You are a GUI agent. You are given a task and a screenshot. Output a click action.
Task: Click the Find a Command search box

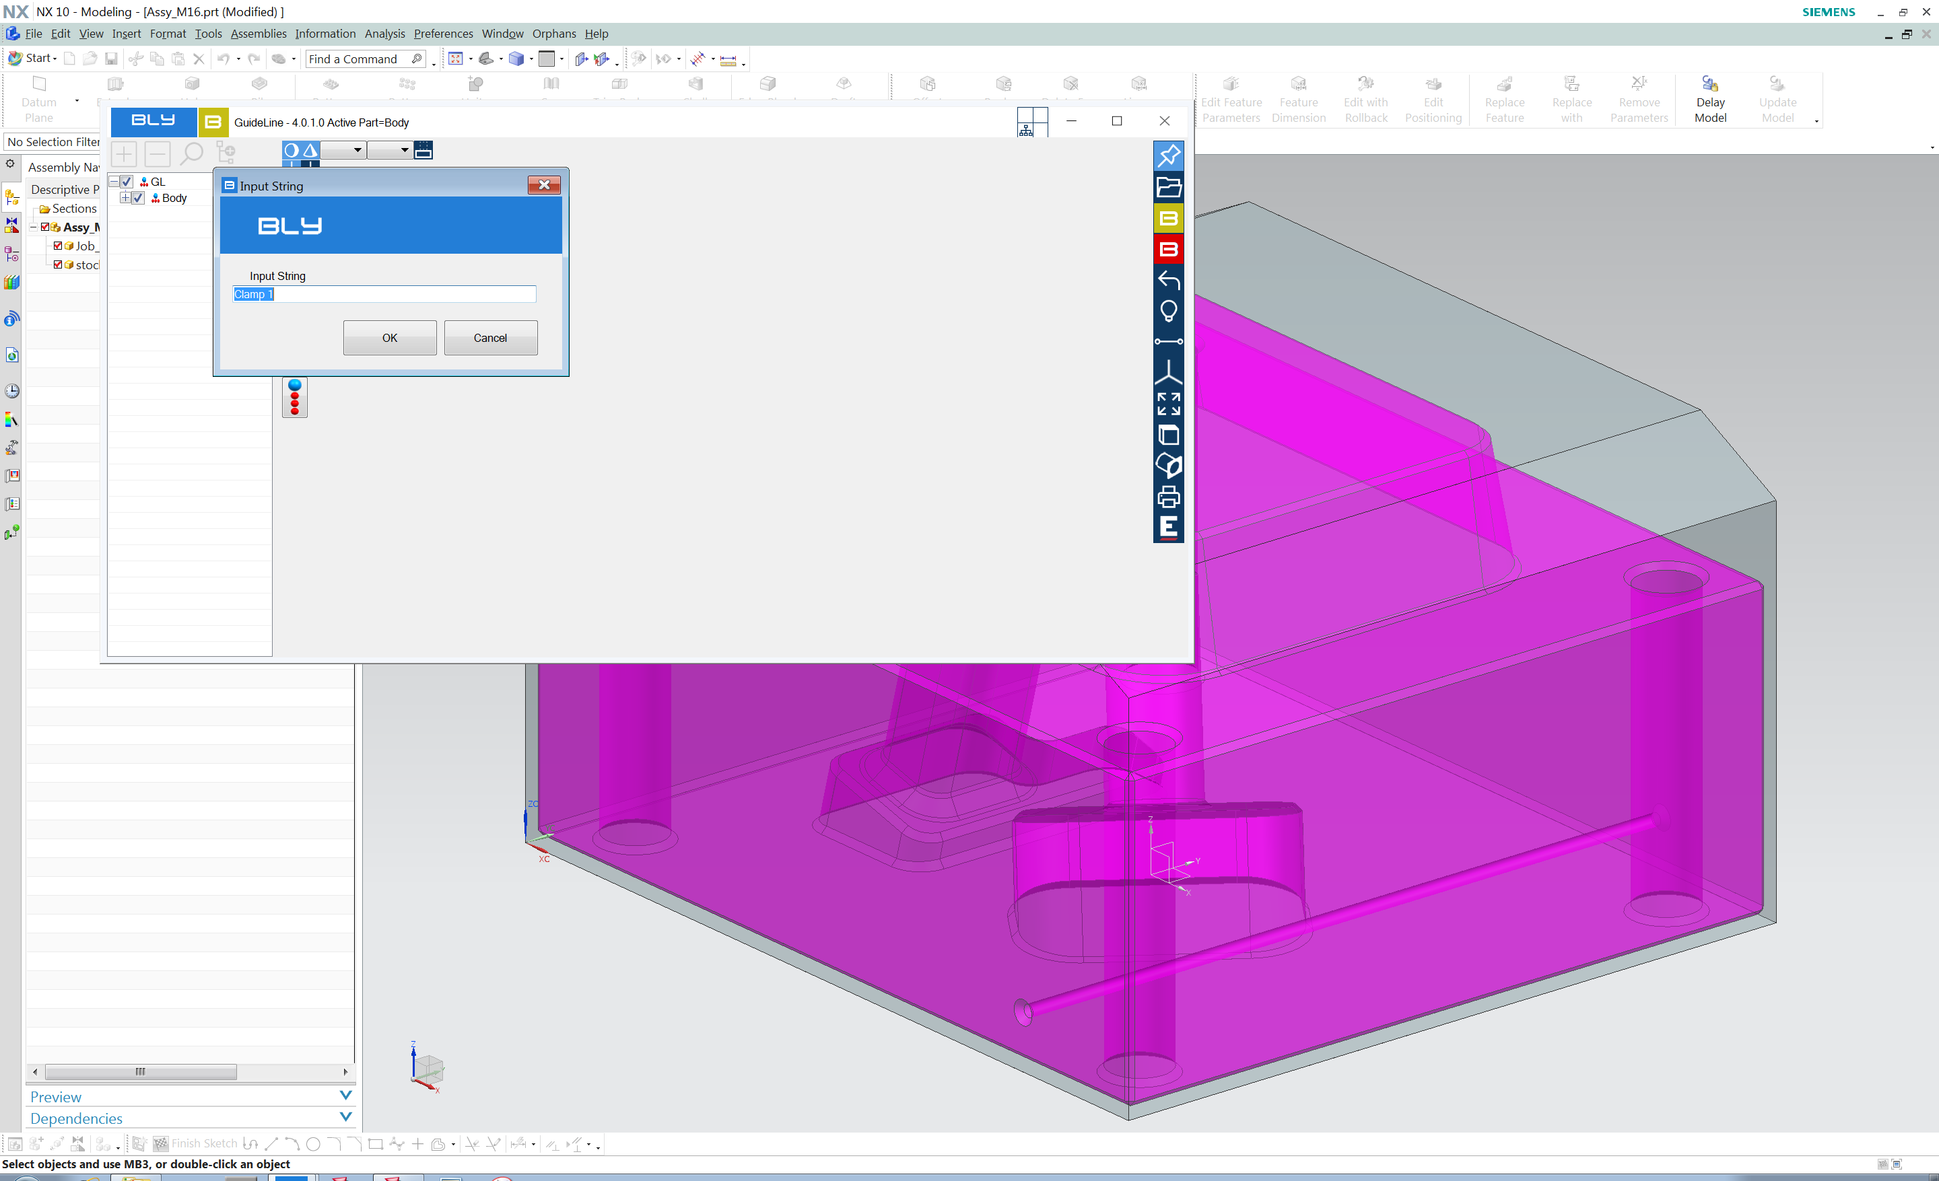tap(367, 59)
